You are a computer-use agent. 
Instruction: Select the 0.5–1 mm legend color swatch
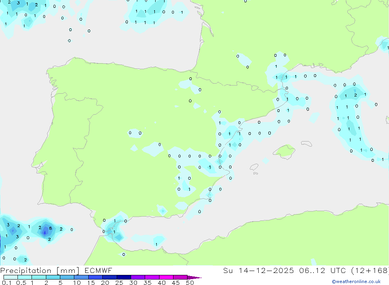(25, 277)
